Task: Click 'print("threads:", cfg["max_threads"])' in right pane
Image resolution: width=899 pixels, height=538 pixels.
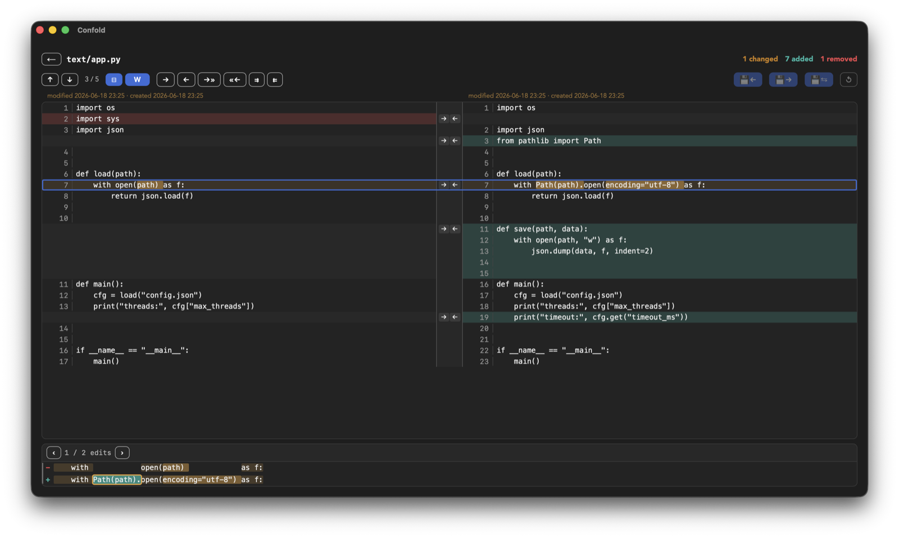Action: click(594, 306)
